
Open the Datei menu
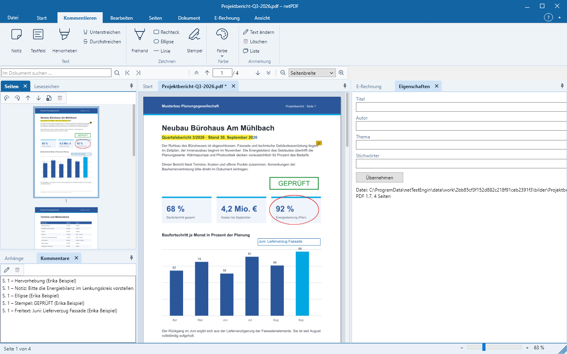point(13,18)
